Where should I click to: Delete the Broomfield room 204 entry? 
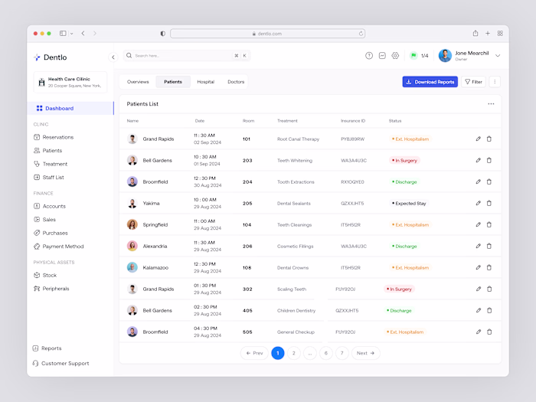tap(489, 182)
